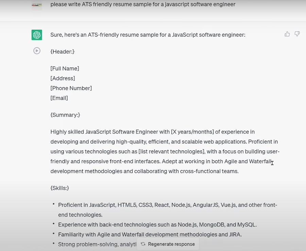Click the thumbs up feedback icon
Viewport: 306px width, 251px height.
[x=287, y=34]
